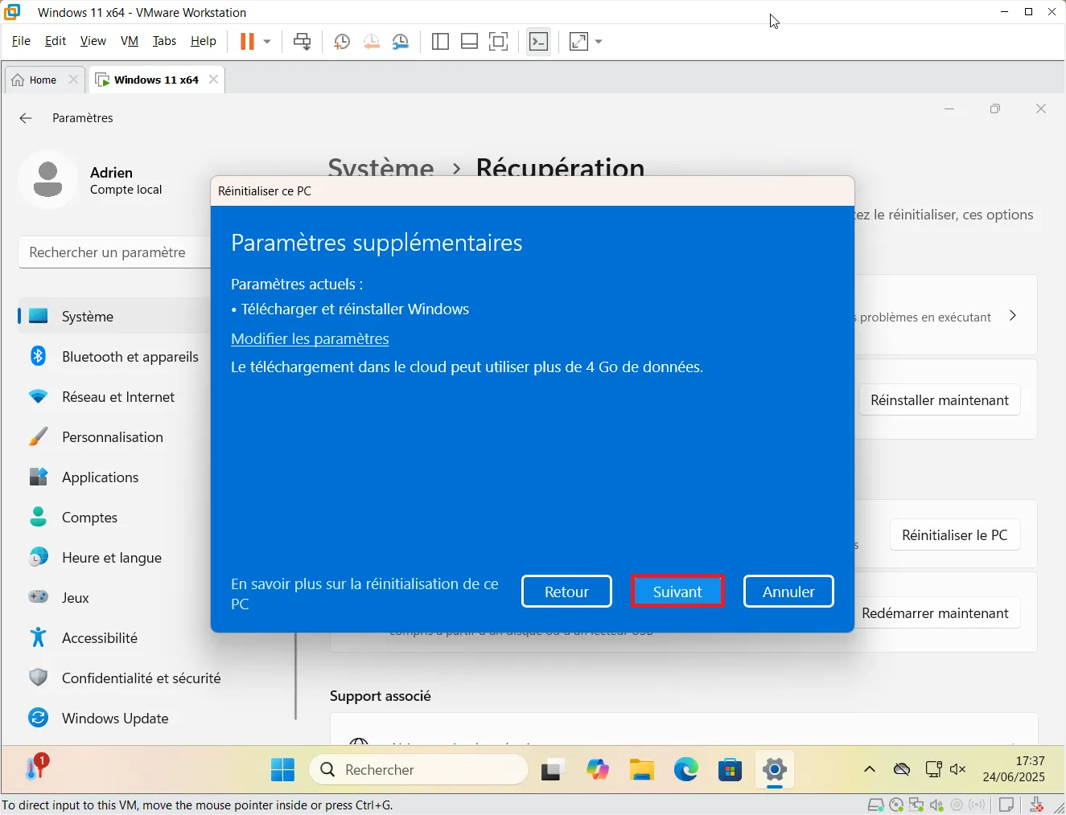This screenshot has width=1066, height=815.
Task: Click the Annuler button
Action: (x=788, y=592)
